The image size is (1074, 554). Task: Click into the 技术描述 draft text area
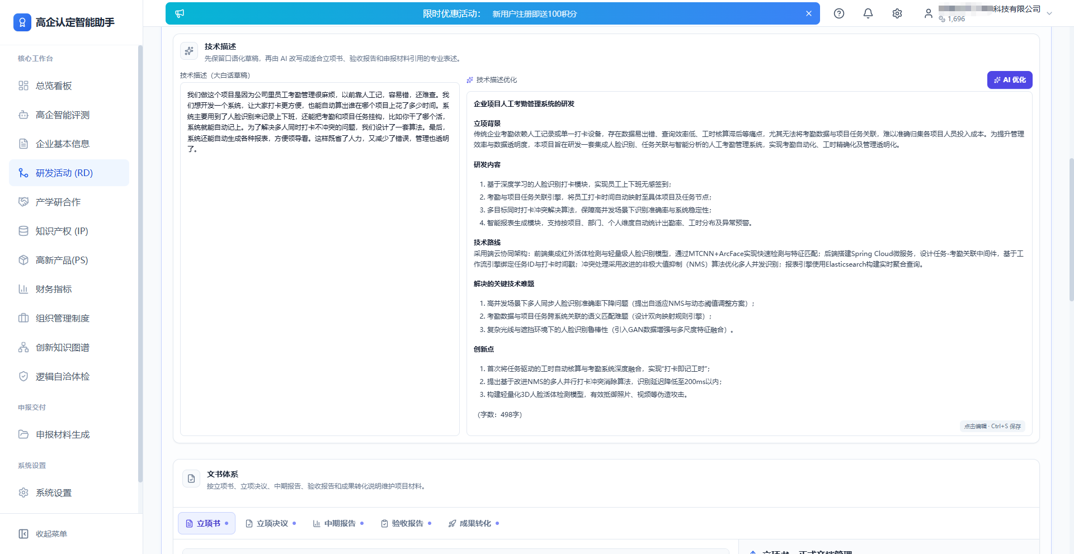(x=320, y=259)
